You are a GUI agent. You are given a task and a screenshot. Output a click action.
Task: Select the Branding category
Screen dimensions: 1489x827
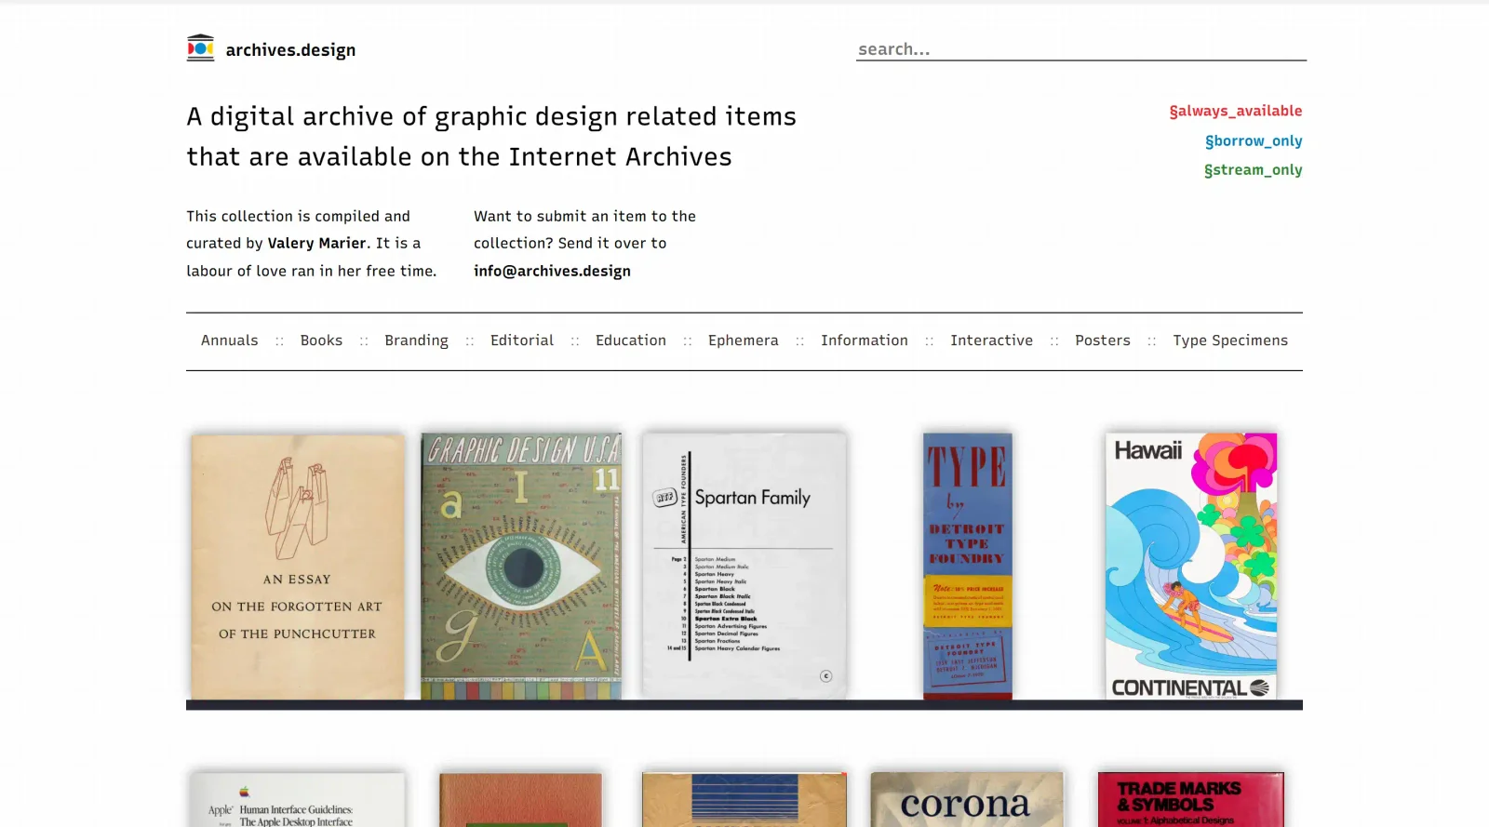(x=416, y=340)
